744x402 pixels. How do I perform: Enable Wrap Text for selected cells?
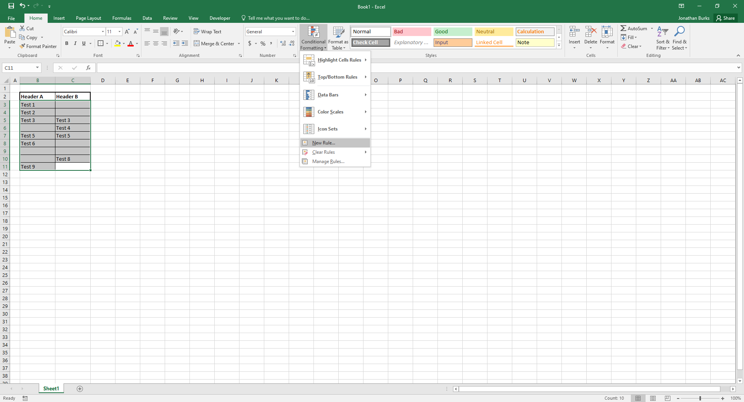point(208,31)
